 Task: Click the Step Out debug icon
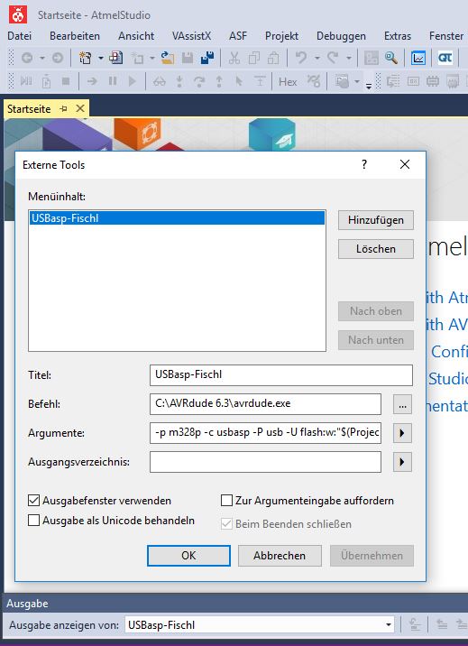(219, 81)
